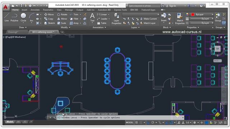Screen dimensions: 230x129
Task: Click the Trim tool
Action: (74, 14)
